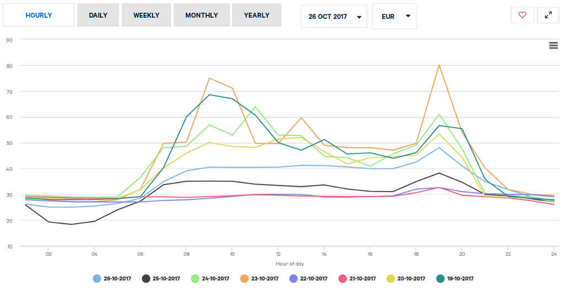Screen dimensions: 572x291
Task: Hide the 25-10-2017 series
Action: 160,279
